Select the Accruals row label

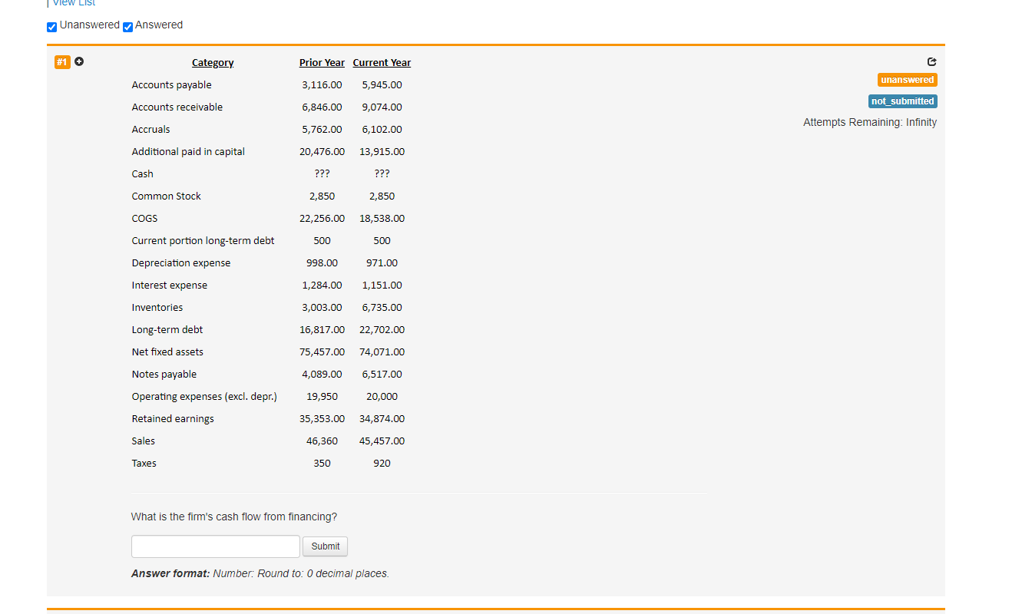tap(151, 130)
